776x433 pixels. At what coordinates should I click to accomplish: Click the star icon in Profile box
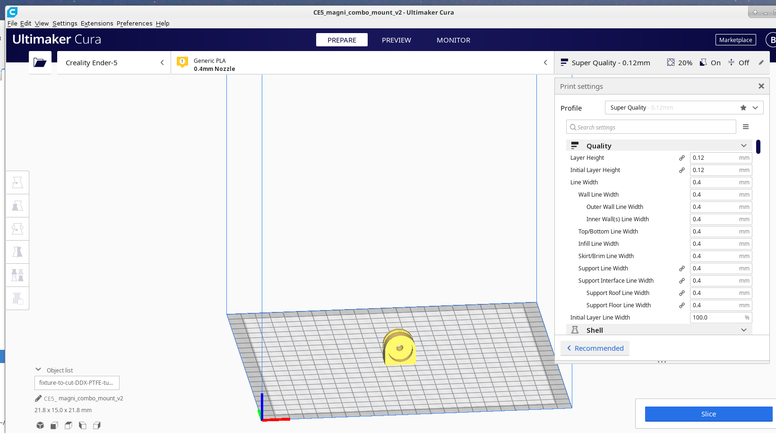(x=743, y=108)
